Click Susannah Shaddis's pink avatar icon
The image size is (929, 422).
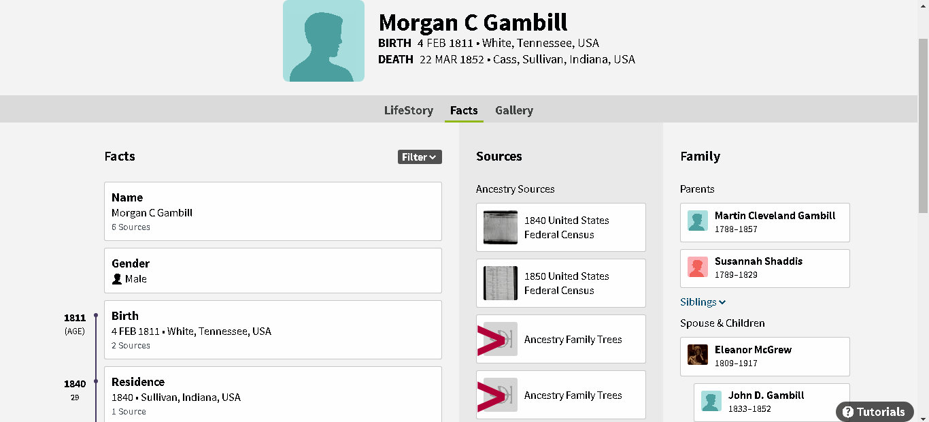pyautogui.click(x=698, y=267)
